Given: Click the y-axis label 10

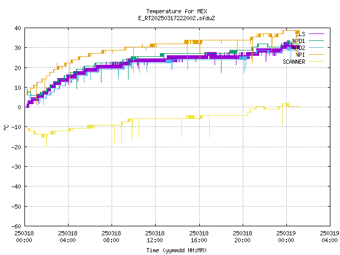Looking at the screenshot, I should (18, 88).
